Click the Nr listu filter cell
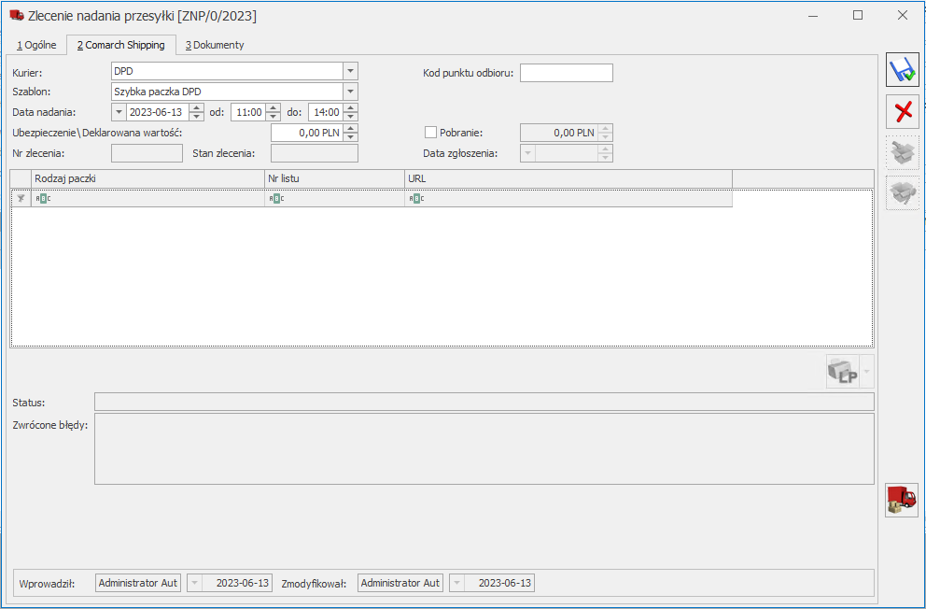The height and width of the screenshot is (609, 926). point(334,198)
